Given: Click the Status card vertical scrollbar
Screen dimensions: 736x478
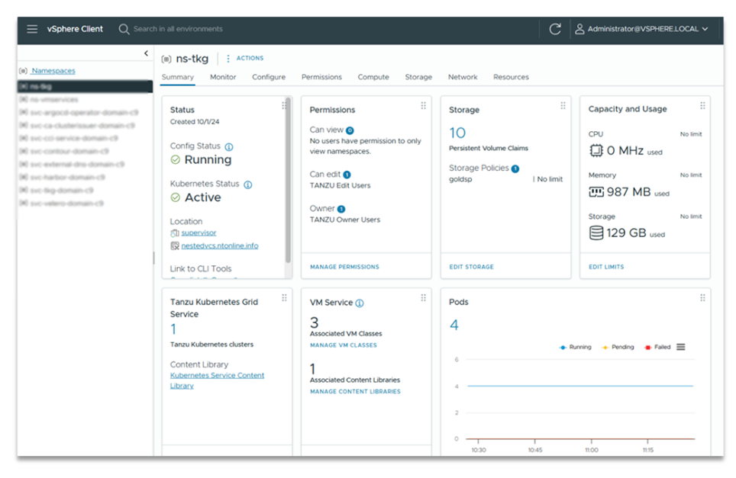Looking at the screenshot, I should (x=288, y=181).
